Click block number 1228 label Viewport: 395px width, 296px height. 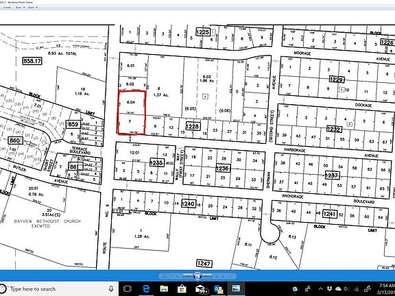tap(193, 126)
